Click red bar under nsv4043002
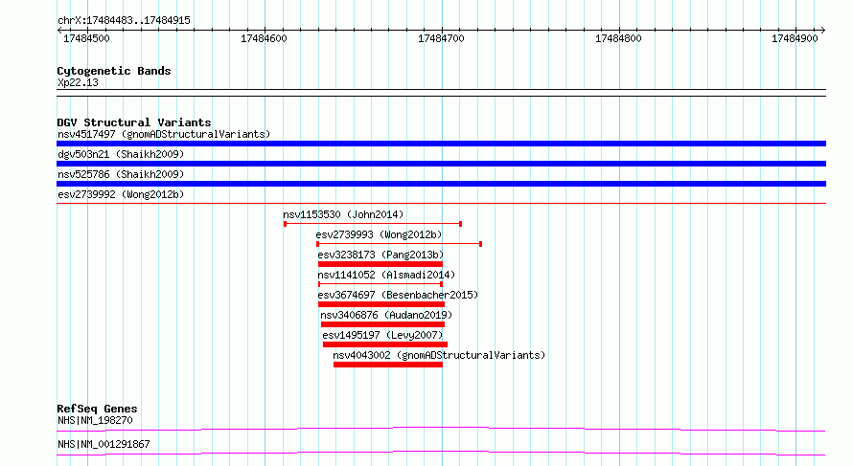The image size is (853, 466). coord(388,365)
